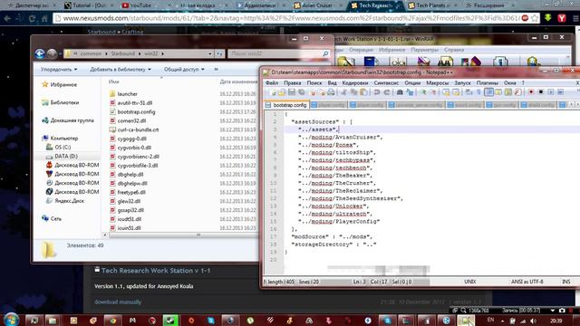The height and width of the screenshot is (326, 580).
Task: Redo the edit in Notepad++ toolbar
Action: pos(386,92)
